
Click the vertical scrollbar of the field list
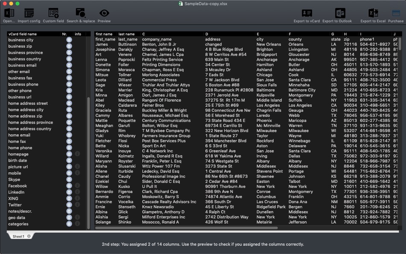(x=88, y=163)
